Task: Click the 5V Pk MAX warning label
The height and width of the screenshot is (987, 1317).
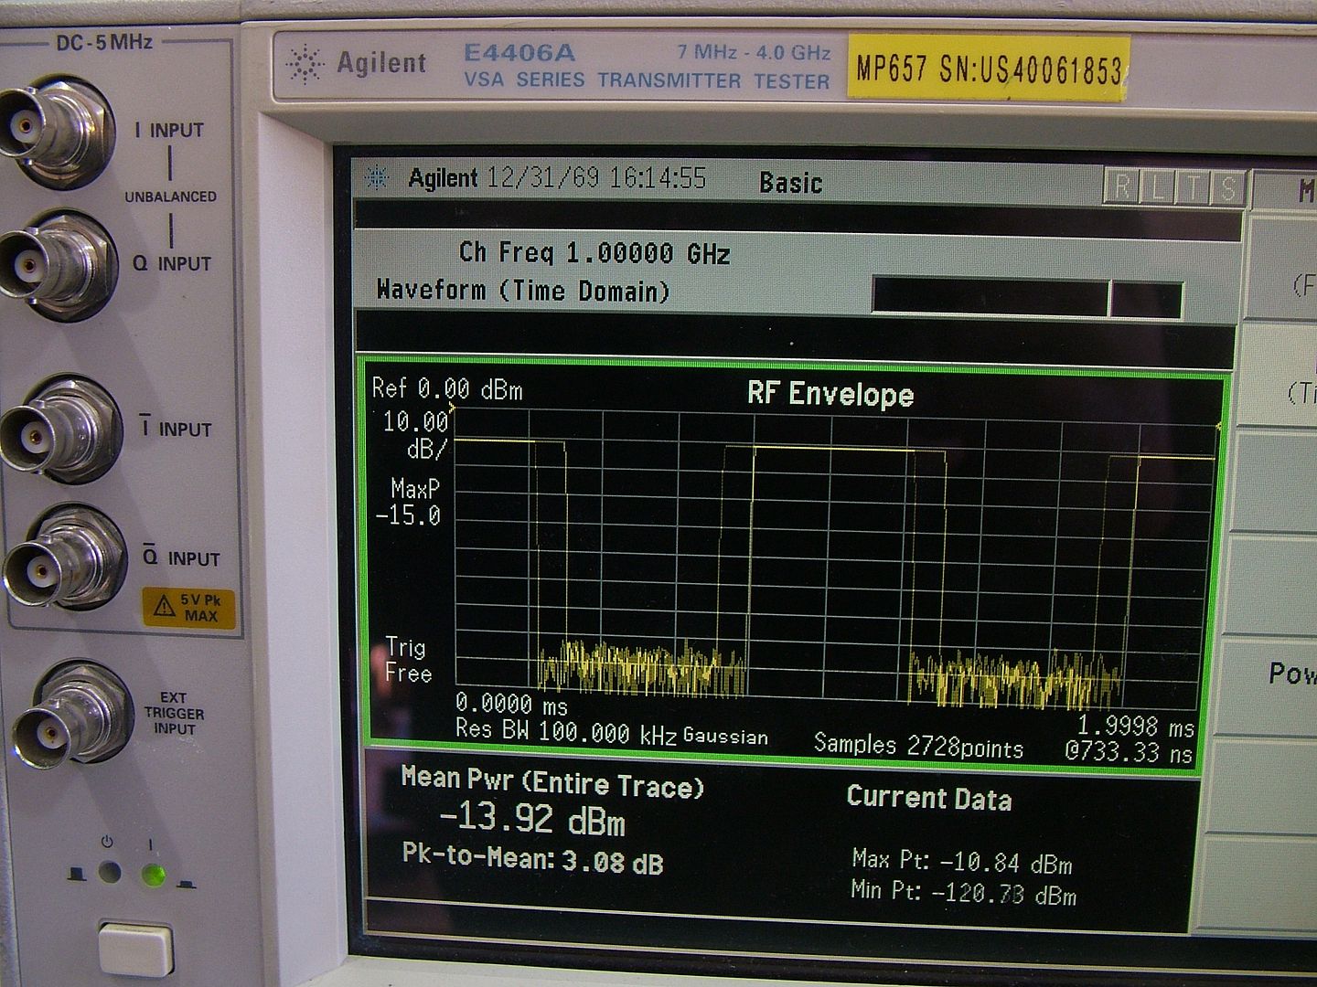Action: click(189, 609)
